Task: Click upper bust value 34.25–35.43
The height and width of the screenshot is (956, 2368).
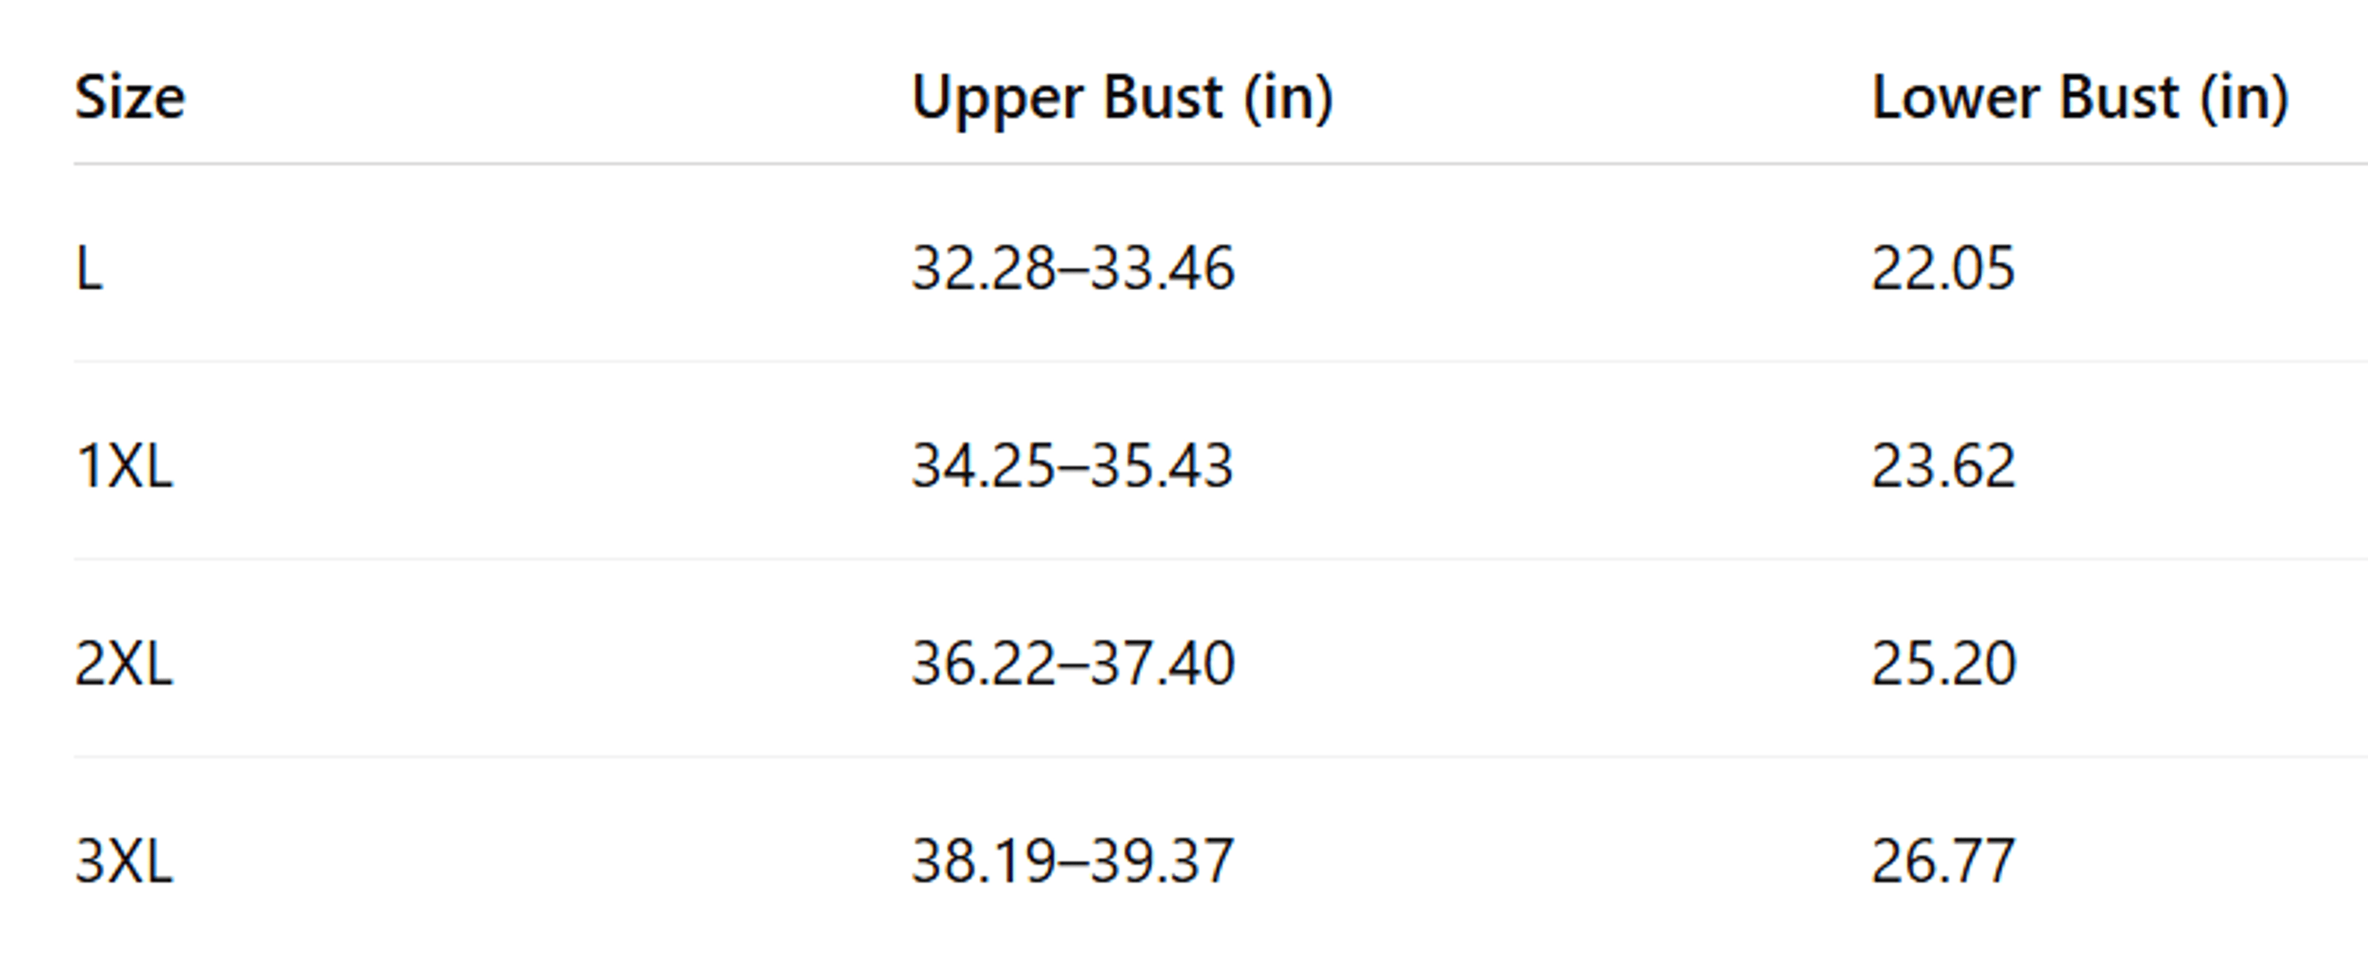Action: click(x=1073, y=466)
